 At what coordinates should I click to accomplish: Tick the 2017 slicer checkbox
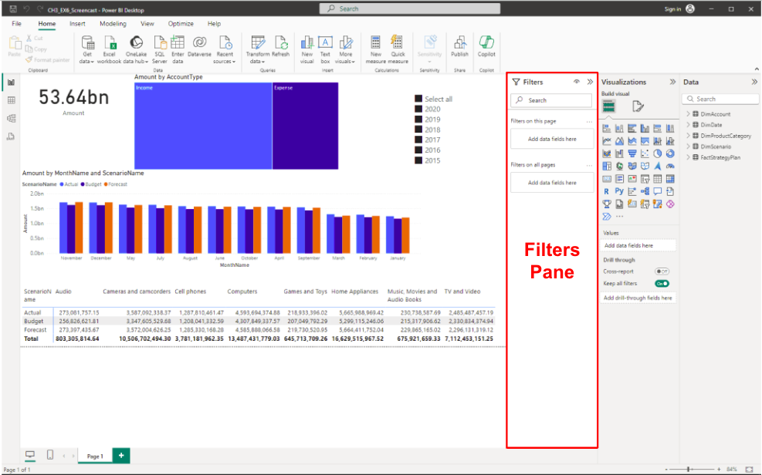(418, 140)
